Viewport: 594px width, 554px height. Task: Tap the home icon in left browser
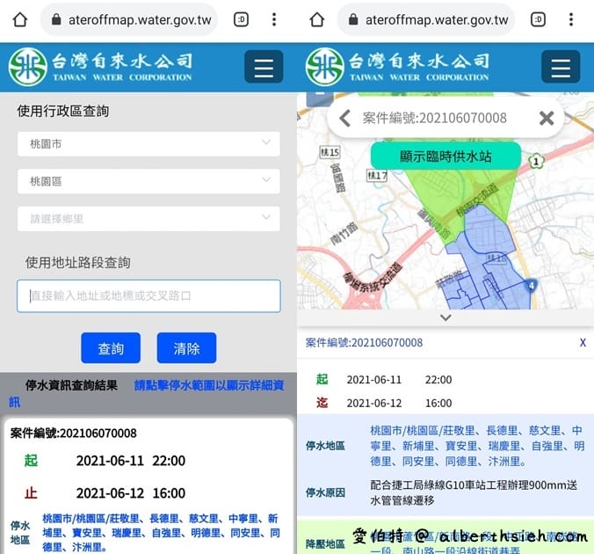click(x=20, y=19)
